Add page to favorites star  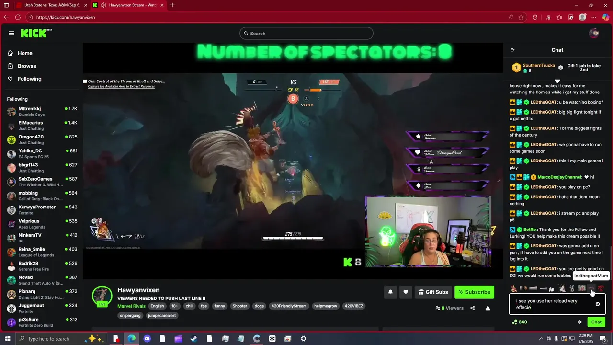(x=521, y=17)
